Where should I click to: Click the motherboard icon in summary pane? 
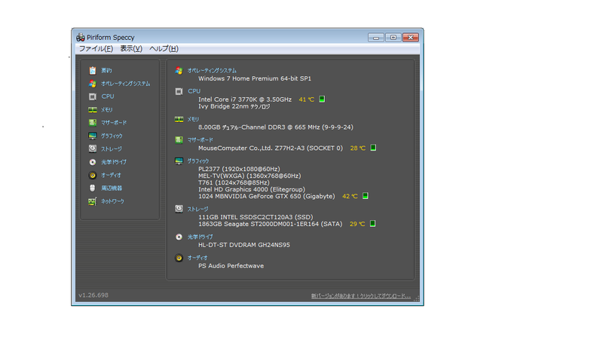click(179, 140)
